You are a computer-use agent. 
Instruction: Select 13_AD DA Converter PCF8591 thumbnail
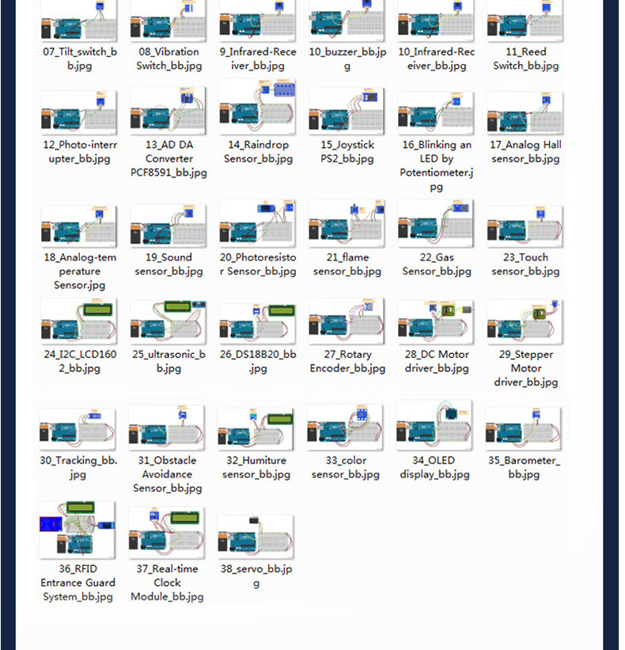coord(169,110)
